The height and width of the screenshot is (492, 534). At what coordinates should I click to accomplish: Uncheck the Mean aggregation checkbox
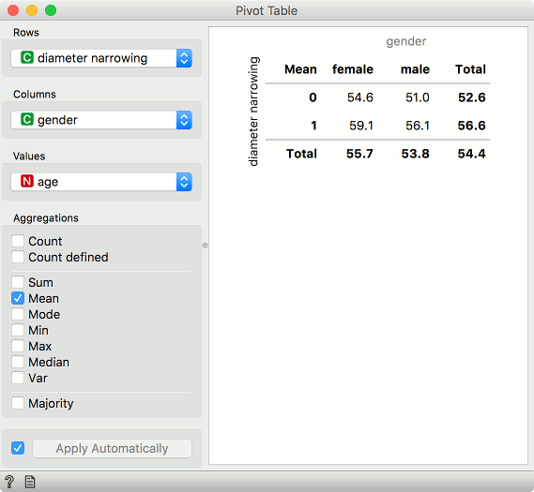[18, 298]
